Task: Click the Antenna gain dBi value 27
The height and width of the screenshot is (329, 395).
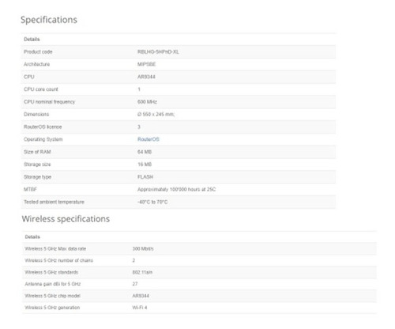Action: (x=135, y=284)
